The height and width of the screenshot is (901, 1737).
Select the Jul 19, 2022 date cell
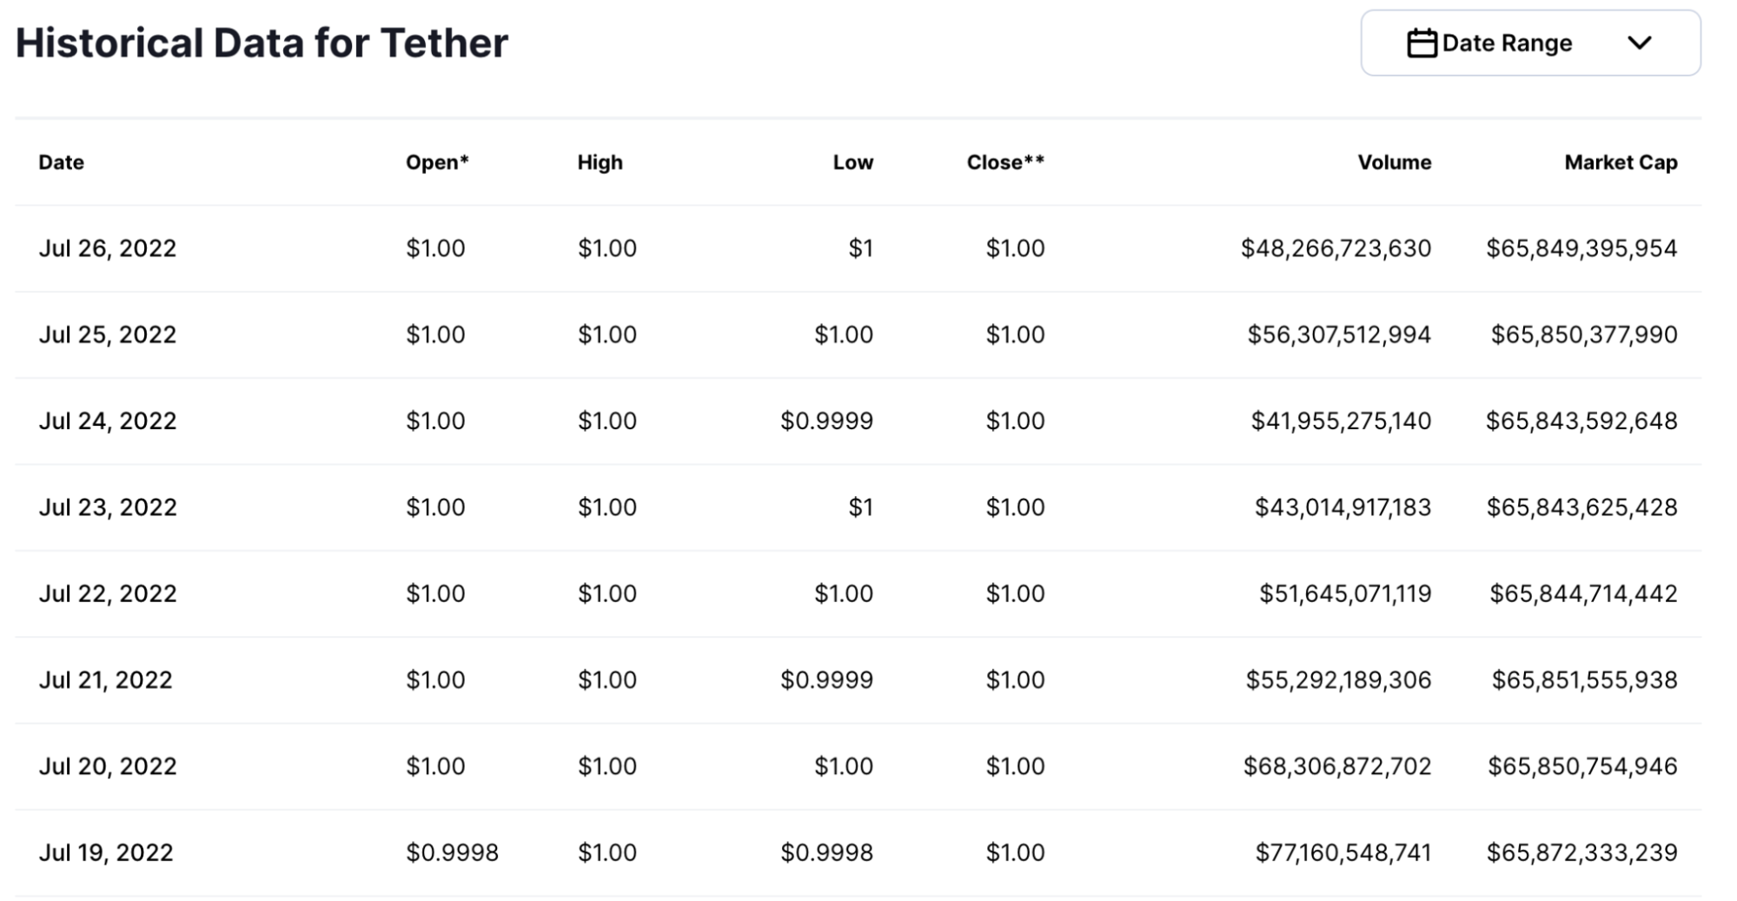point(106,853)
